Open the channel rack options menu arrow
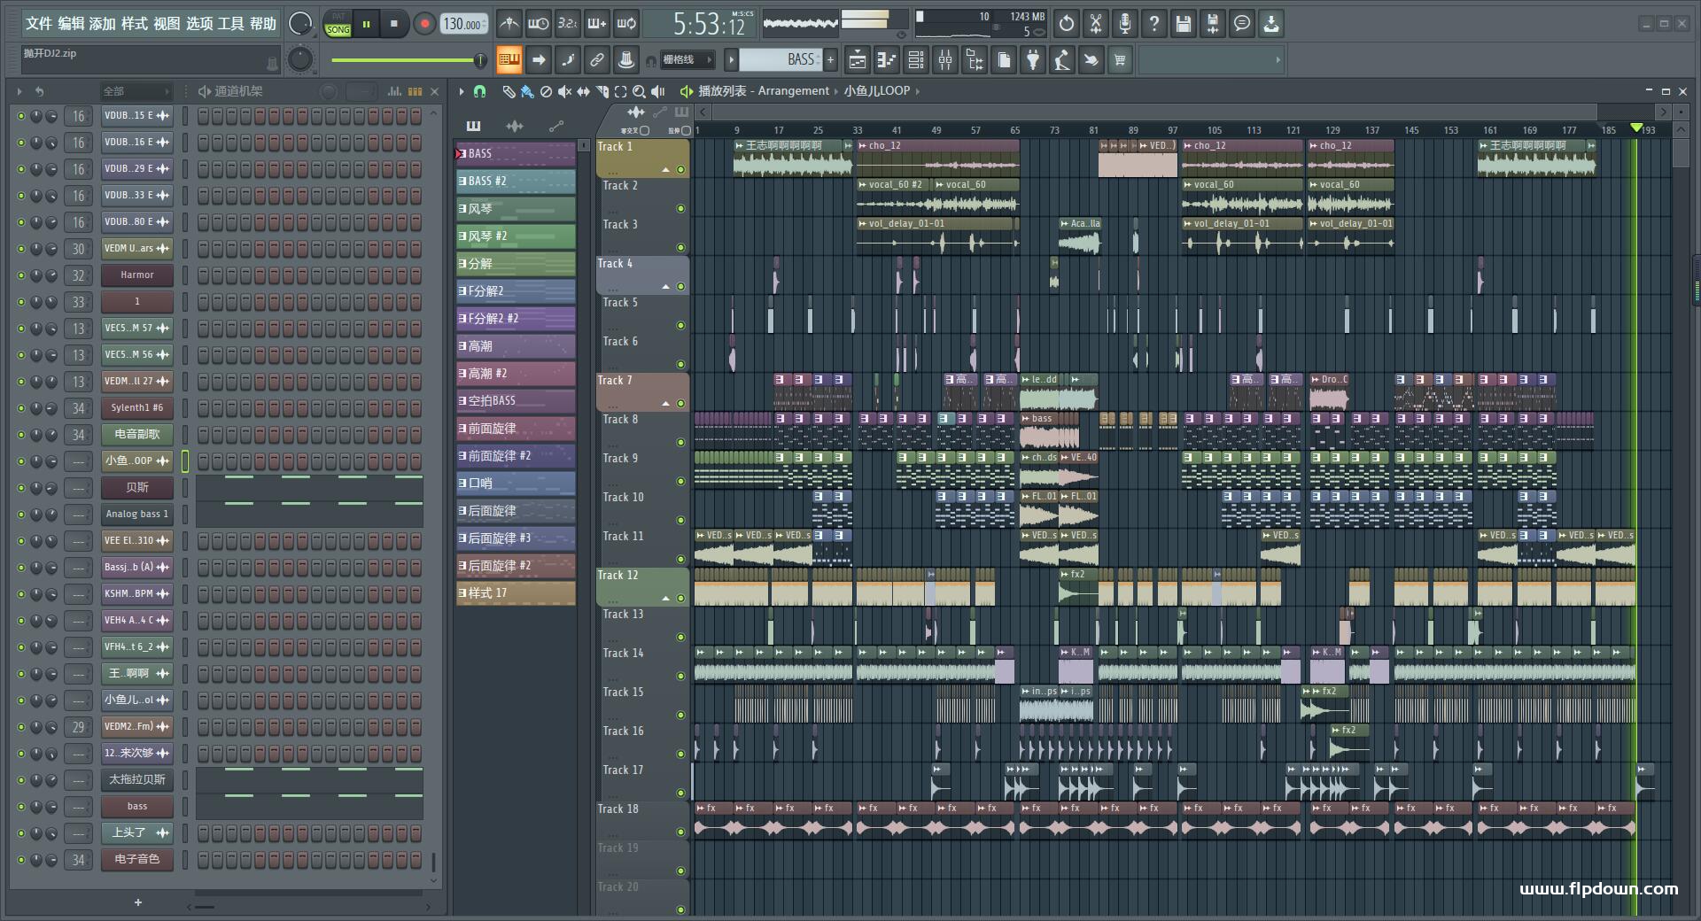1701x921 pixels. 19,91
